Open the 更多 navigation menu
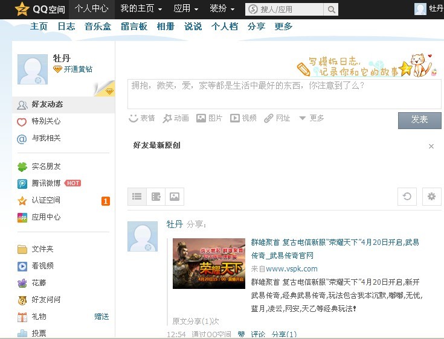The width and height of the screenshot is (444, 339). pyautogui.click(x=283, y=27)
